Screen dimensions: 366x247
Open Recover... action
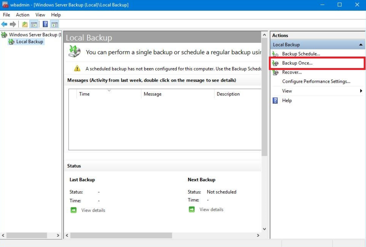[x=292, y=72]
